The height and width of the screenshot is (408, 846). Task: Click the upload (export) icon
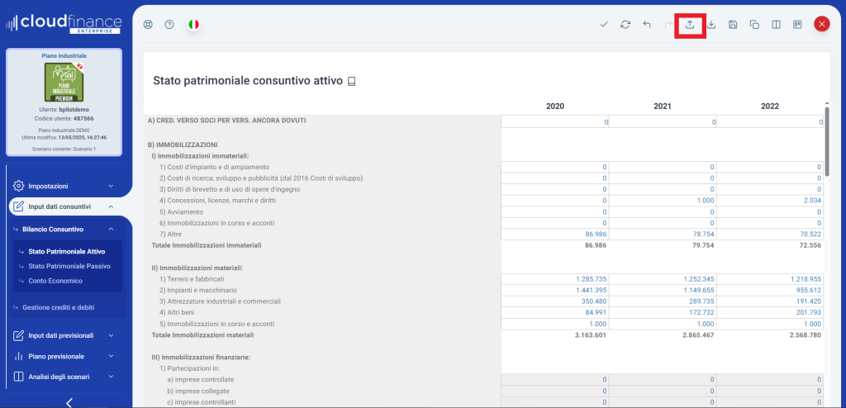(690, 24)
